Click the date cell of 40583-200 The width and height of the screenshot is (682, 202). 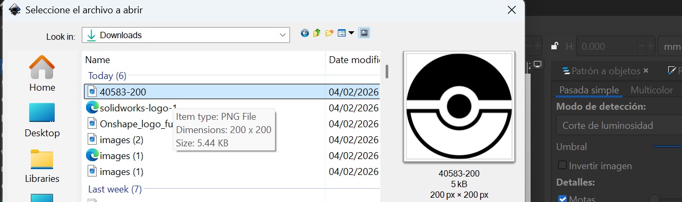point(353,92)
